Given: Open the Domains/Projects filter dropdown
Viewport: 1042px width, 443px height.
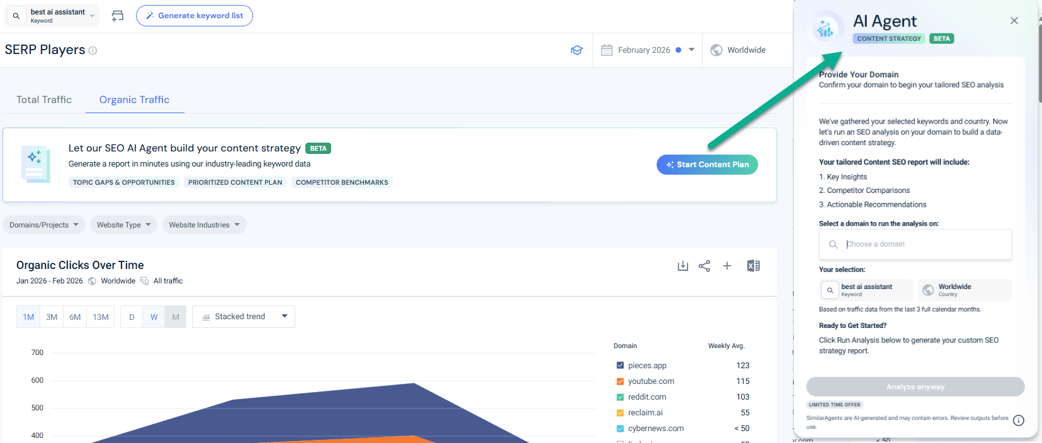Looking at the screenshot, I should click(x=44, y=225).
